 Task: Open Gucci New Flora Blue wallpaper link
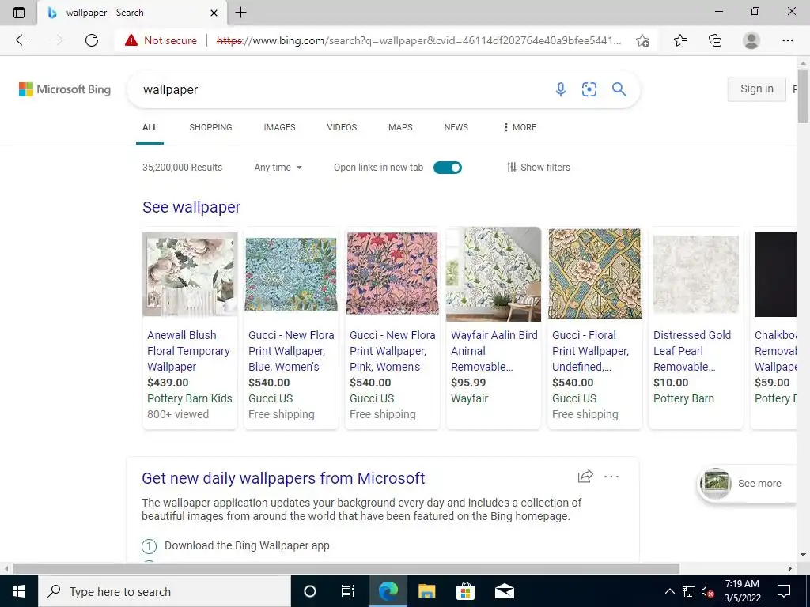pyautogui.click(x=291, y=351)
